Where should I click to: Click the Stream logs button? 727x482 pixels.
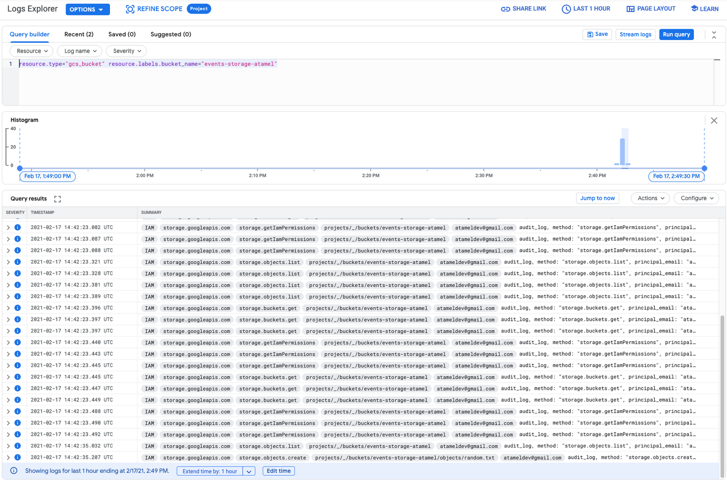pos(635,34)
